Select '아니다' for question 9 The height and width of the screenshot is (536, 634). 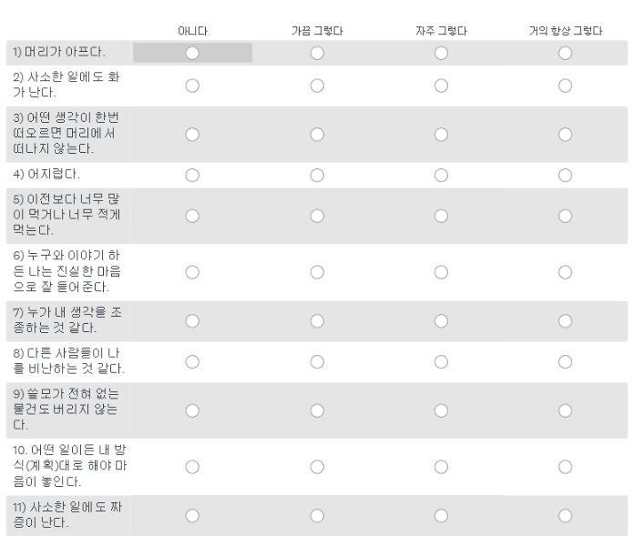pos(192,410)
